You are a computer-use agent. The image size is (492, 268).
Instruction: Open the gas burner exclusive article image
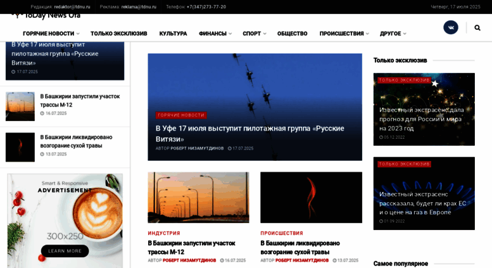424,193
